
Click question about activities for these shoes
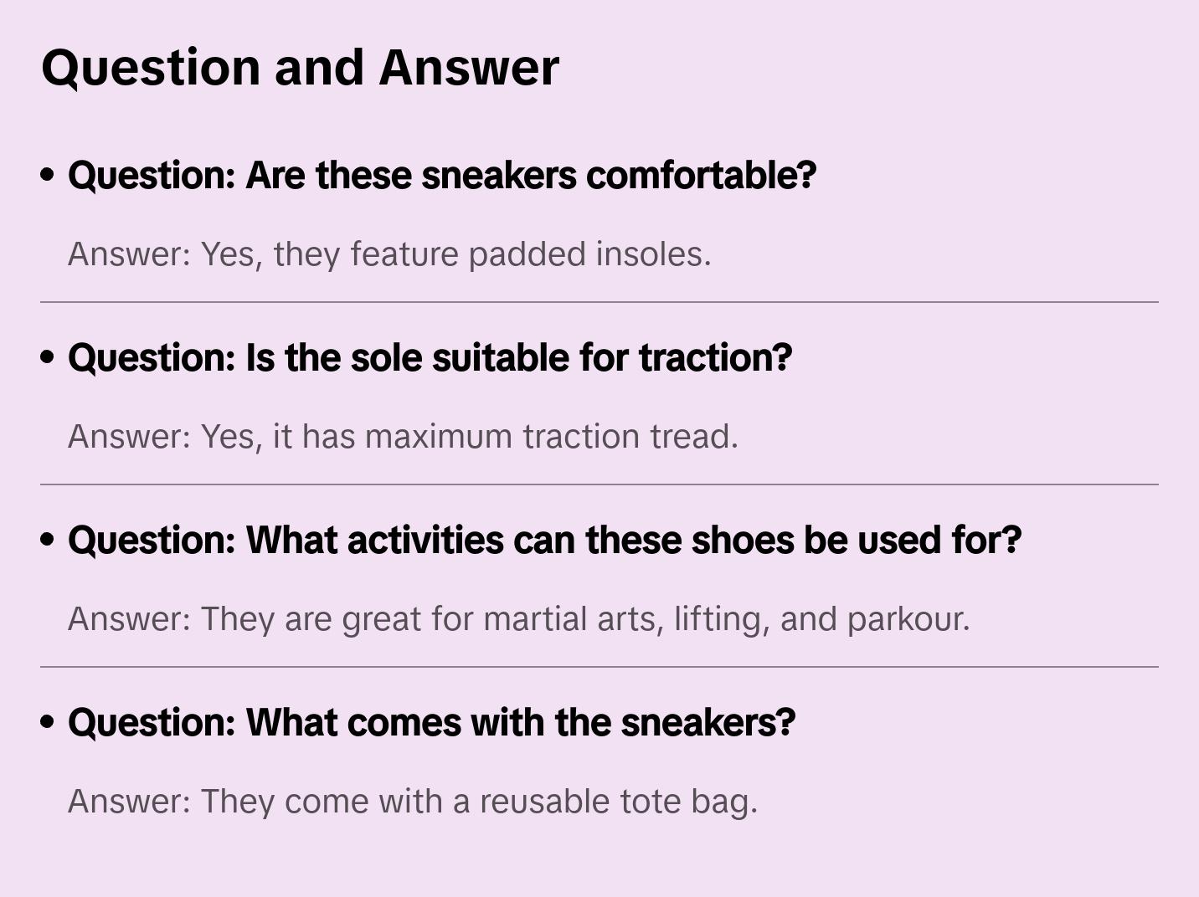544,541
